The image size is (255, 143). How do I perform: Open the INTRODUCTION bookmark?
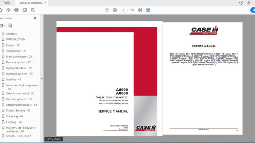pos(16,39)
